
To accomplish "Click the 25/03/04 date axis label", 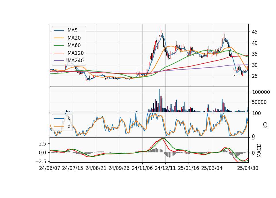I will click(212, 168).
